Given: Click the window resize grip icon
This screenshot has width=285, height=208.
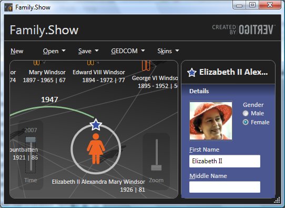Looking at the screenshot, I should 277,200.
